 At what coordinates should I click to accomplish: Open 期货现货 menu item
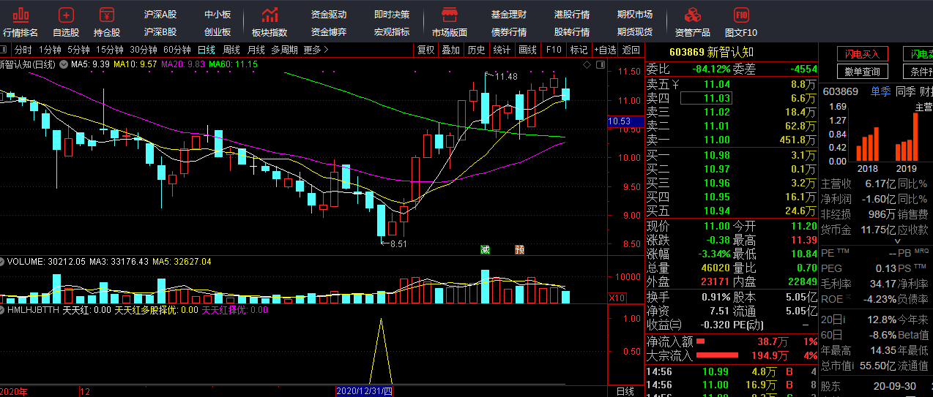[635, 32]
